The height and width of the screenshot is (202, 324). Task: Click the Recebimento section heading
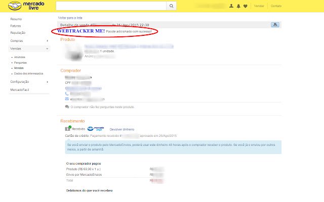[72, 121]
